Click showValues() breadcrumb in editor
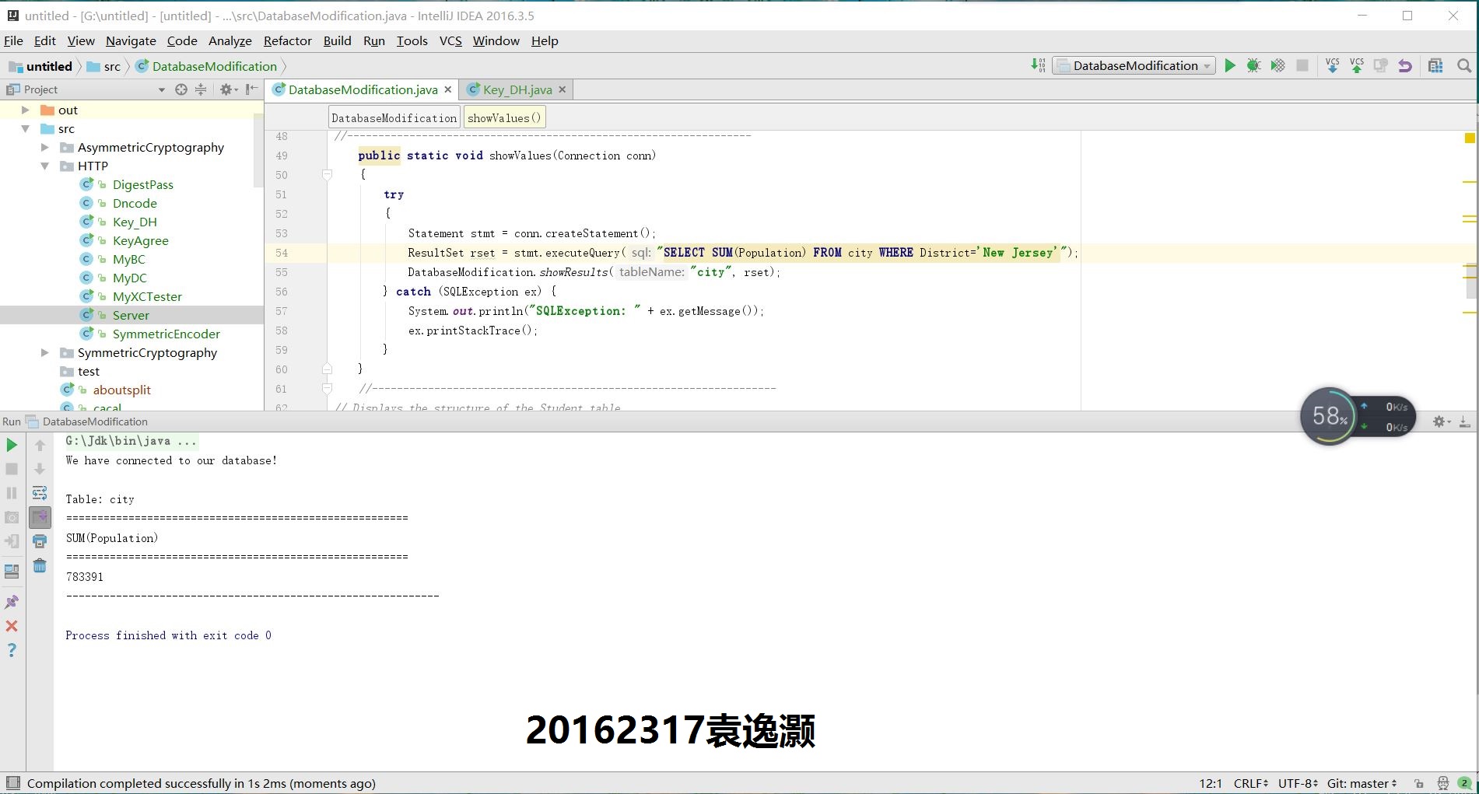The height and width of the screenshot is (794, 1479). [504, 118]
